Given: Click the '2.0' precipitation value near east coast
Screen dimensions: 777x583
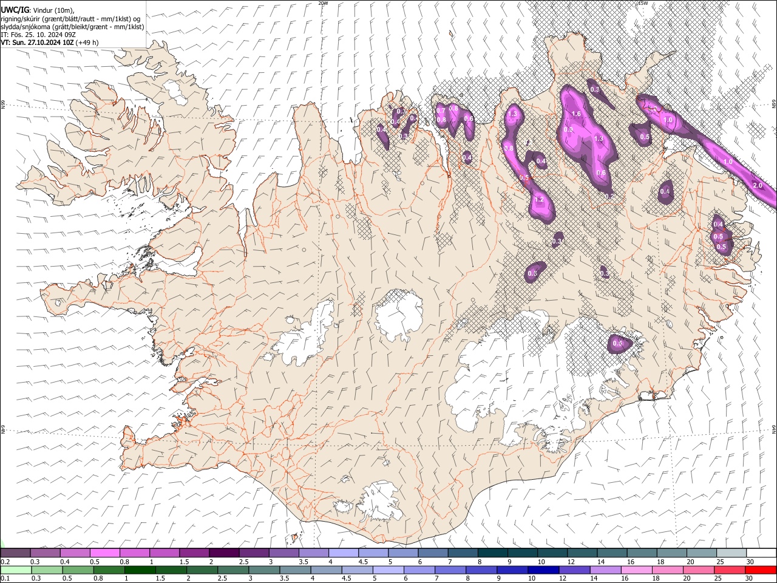Looking at the screenshot, I should [x=757, y=185].
